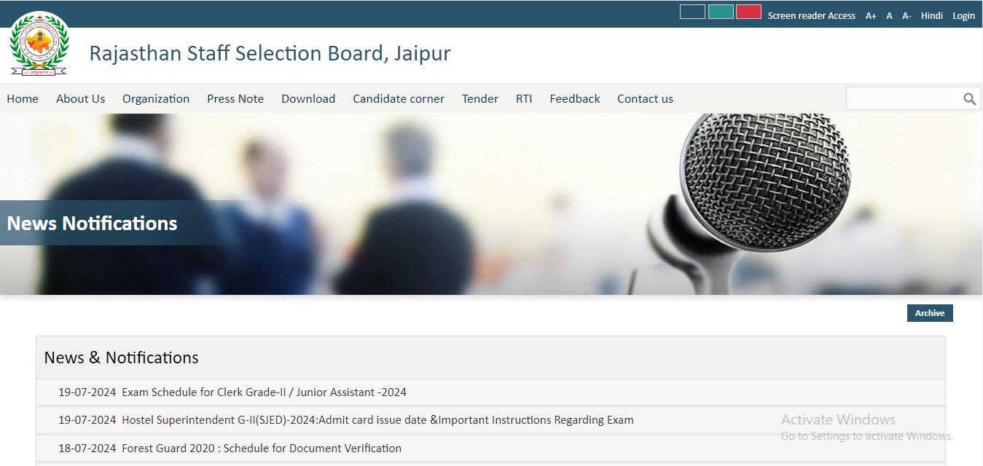Open Screen reader Access page
The image size is (983, 466).
pos(811,16)
